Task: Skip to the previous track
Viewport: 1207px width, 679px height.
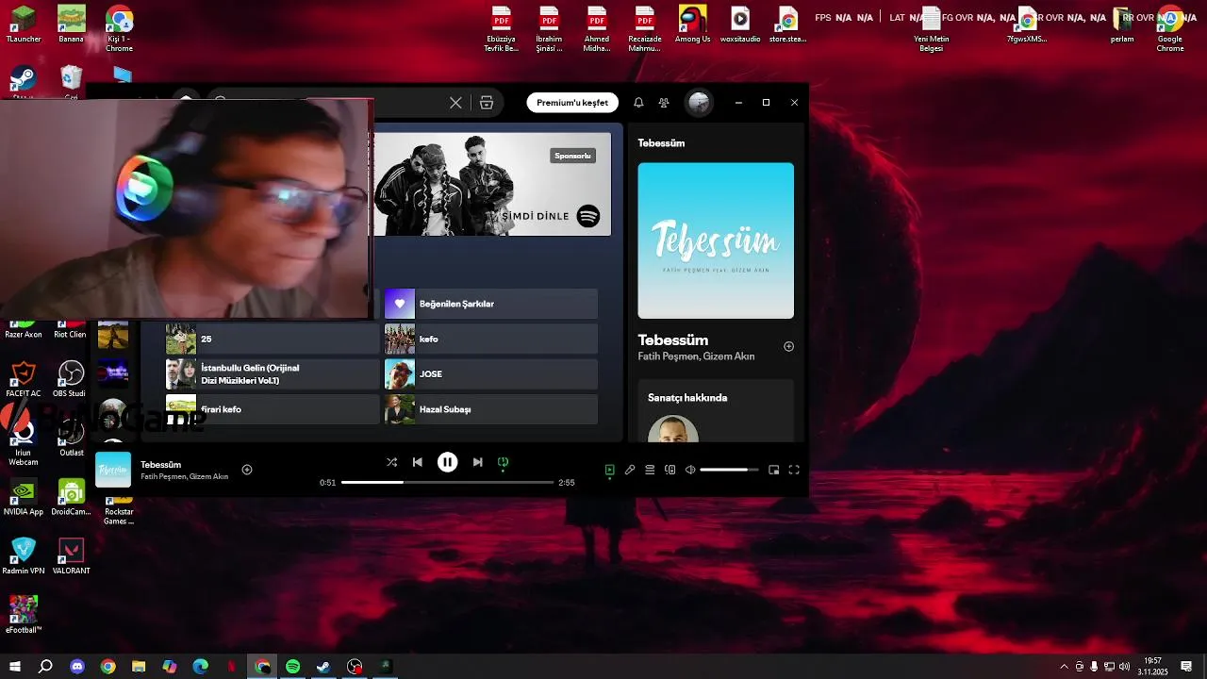Action: (x=418, y=462)
